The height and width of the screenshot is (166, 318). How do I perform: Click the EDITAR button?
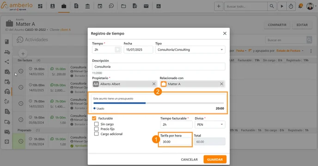302,25
